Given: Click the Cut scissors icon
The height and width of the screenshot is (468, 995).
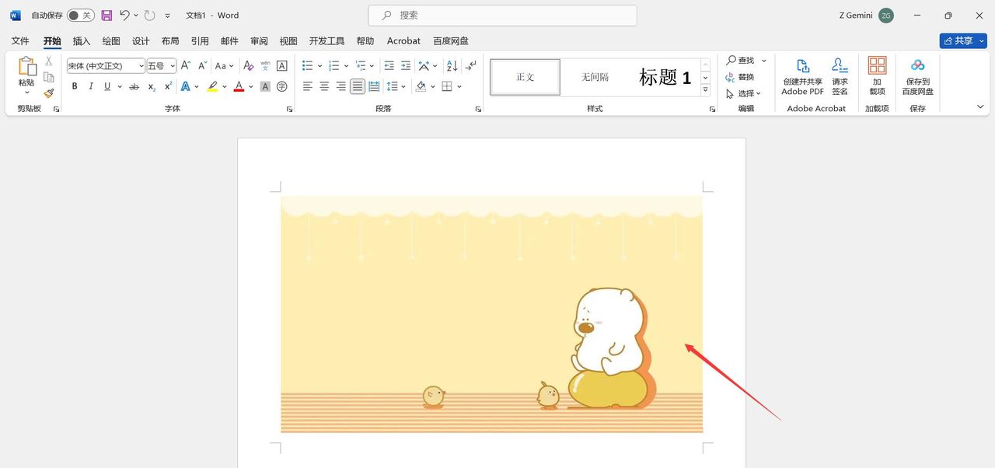Looking at the screenshot, I should click(49, 61).
